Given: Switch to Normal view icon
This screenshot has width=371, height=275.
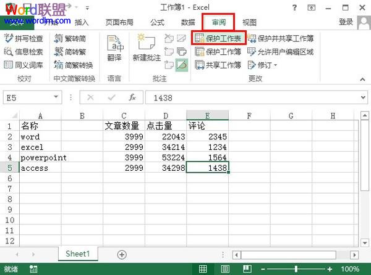Looking at the screenshot, I should [203, 269].
